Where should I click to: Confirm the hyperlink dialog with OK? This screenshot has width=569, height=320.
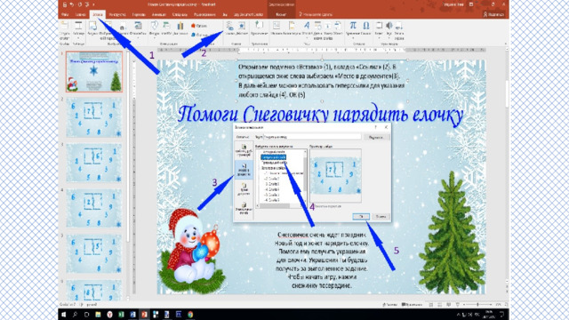tap(361, 217)
